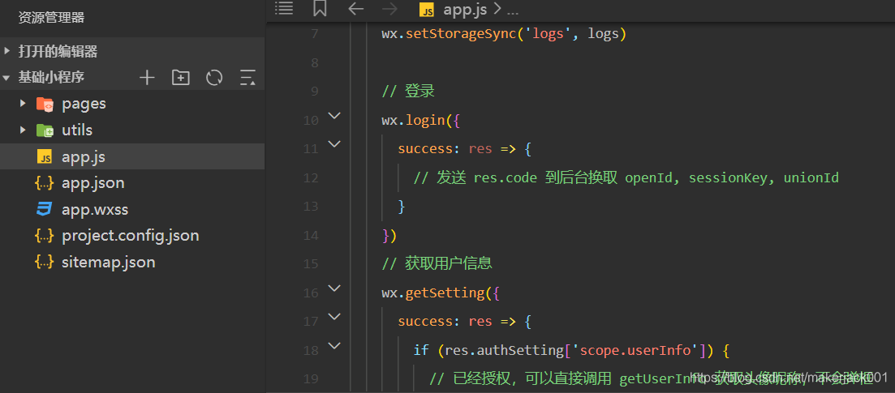The width and height of the screenshot is (895, 393).
Task: Click the app.json braces icon
Action: (45, 183)
